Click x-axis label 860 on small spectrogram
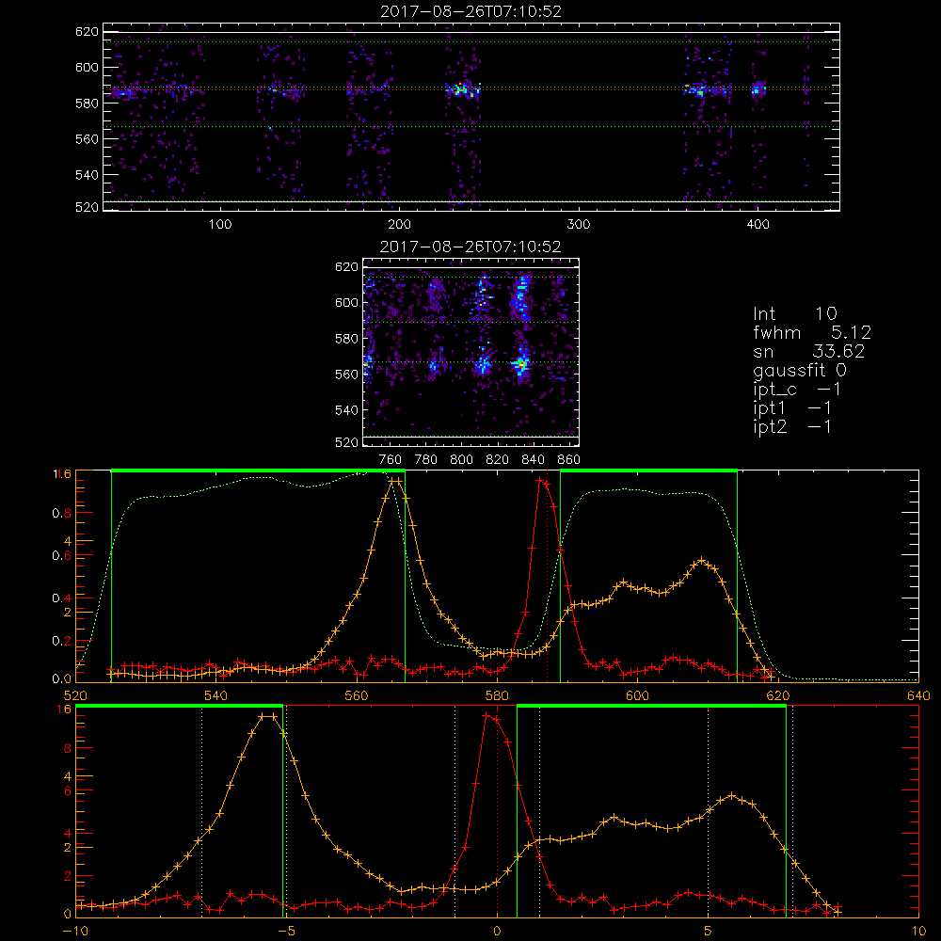Image resolution: width=941 pixels, height=941 pixels. point(569,460)
